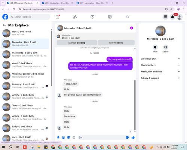Send a voice clip microphone icon
The height and width of the screenshot is (150, 187).
(x=58, y=138)
